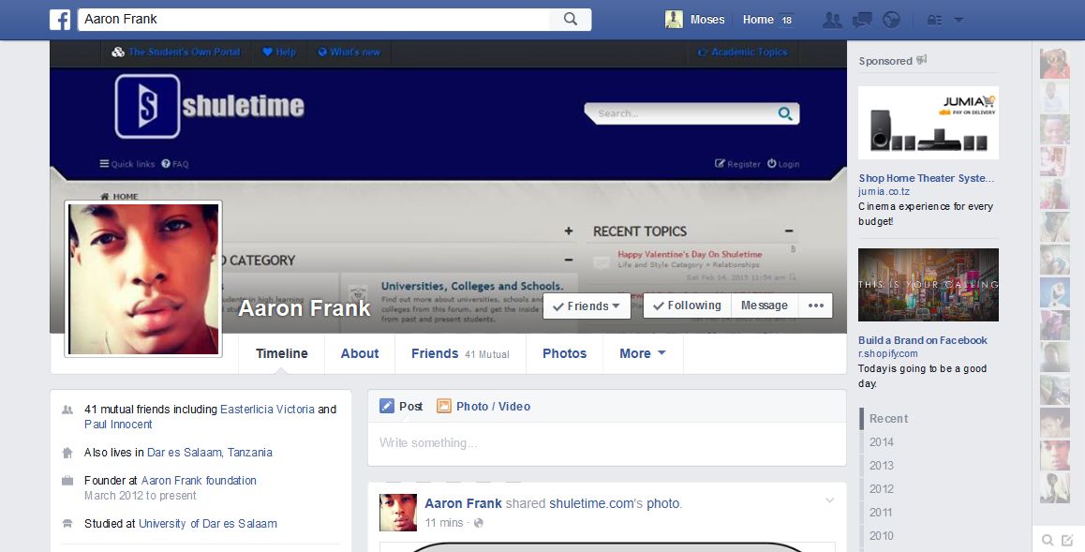The height and width of the screenshot is (552, 1085).
Task: Open the messages icon
Action: (862, 20)
